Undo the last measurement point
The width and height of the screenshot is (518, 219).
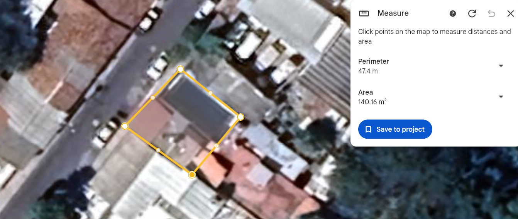coord(491,14)
